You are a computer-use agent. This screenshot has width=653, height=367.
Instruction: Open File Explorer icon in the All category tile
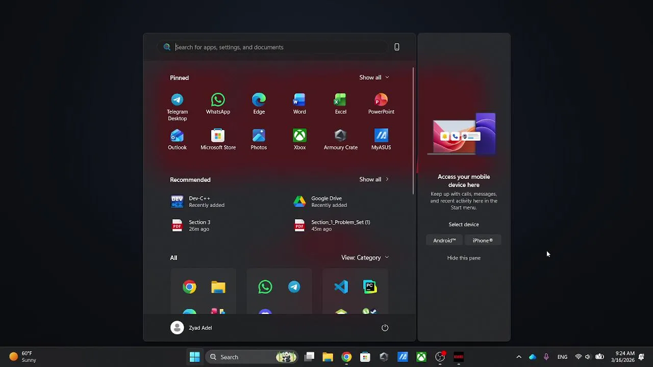(x=218, y=287)
